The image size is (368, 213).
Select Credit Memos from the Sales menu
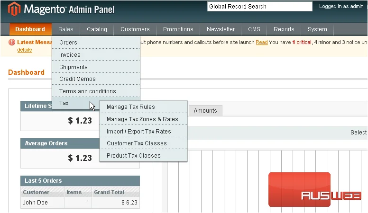click(96, 79)
